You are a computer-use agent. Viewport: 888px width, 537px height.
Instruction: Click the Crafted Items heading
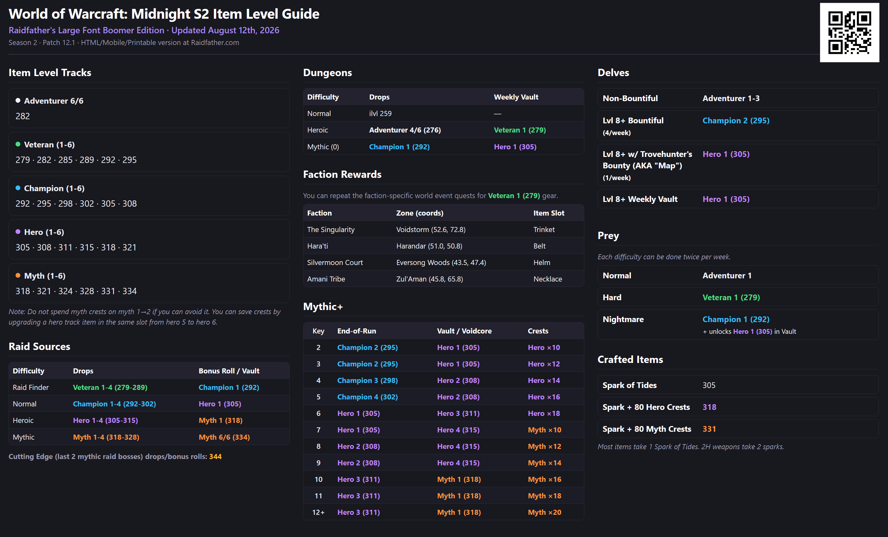(630, 359)
